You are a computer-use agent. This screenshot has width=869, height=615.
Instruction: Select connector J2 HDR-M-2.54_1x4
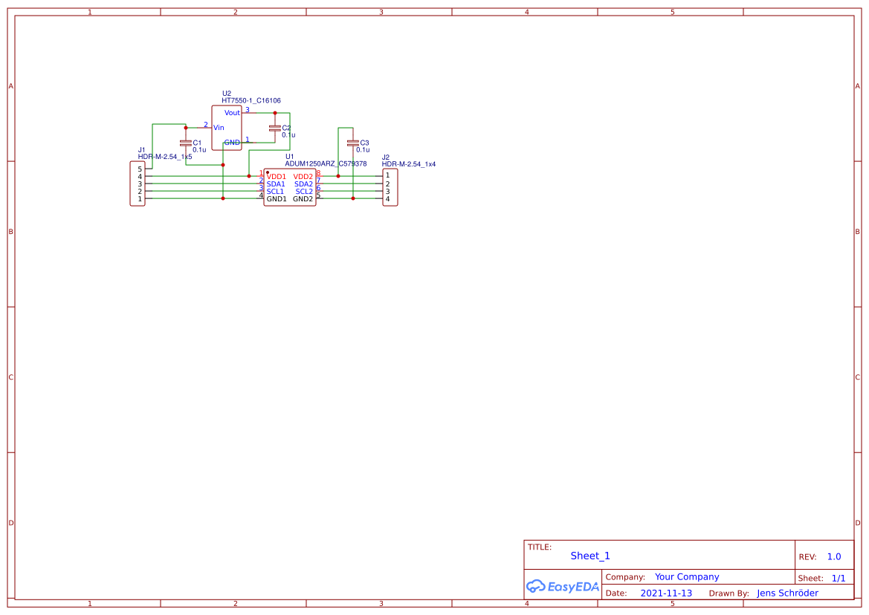click(x=390, y=186)
